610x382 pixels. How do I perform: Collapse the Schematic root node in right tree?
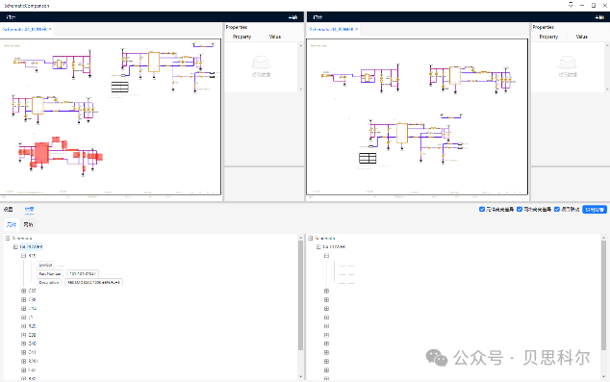311,238
